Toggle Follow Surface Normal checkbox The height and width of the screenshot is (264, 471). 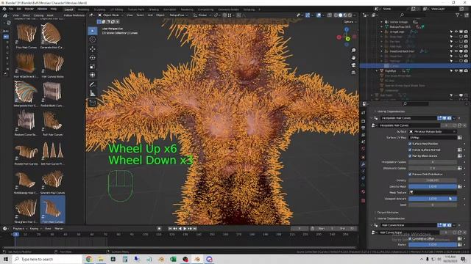click(410, 150)
